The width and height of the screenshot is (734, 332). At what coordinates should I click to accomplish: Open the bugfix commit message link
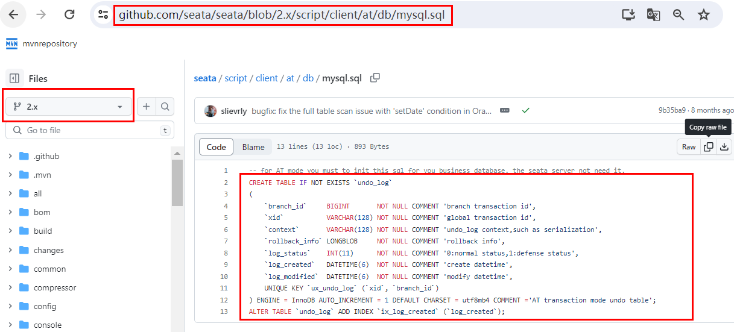pos(372,111)
